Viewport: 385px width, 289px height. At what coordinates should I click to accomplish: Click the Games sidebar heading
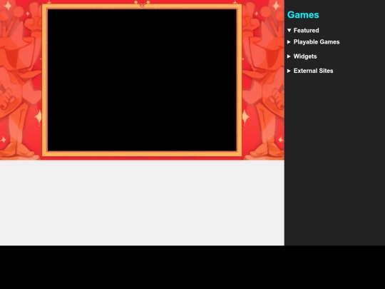tap(303, 15)
